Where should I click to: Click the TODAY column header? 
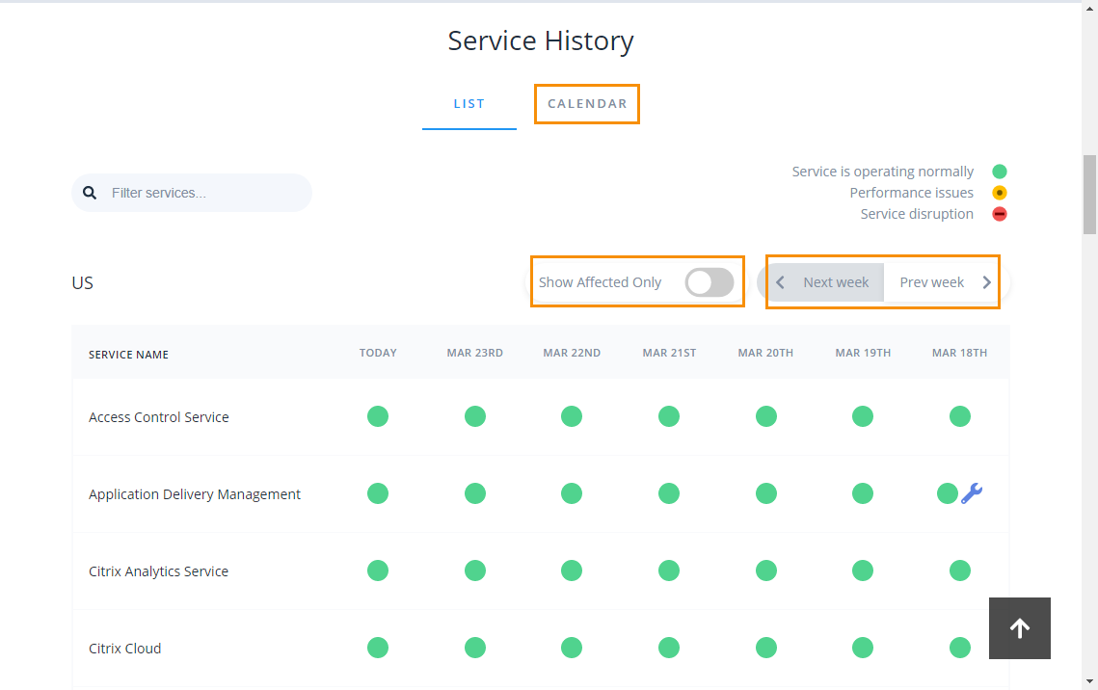coord(378,353)
